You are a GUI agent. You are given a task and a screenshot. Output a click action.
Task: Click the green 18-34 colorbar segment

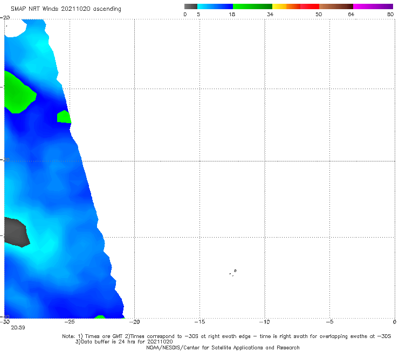pyautogui.click(x=252, y=6)
